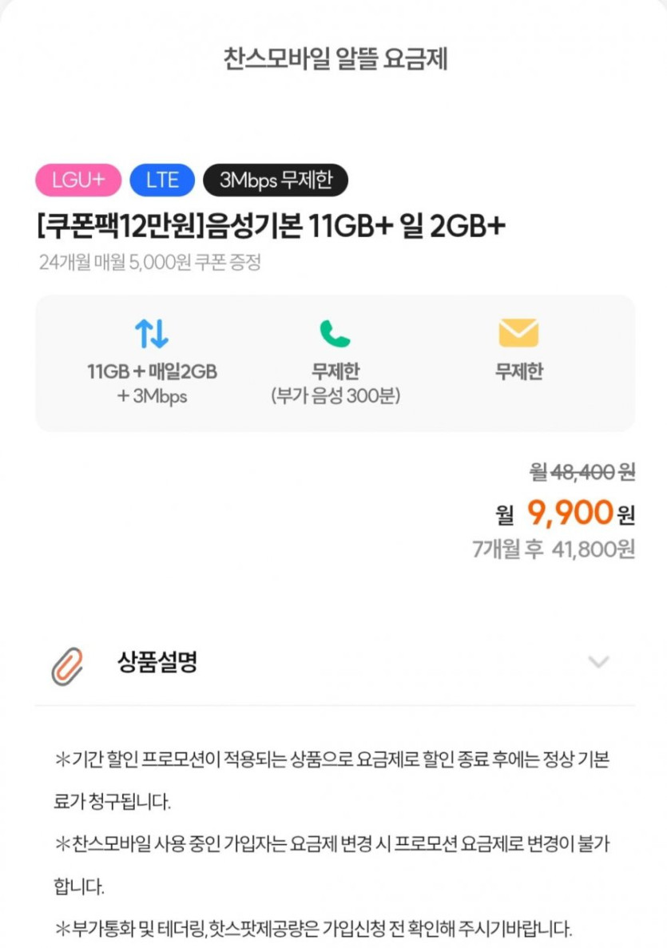Click the 무제한 (부가 음성 300분) voice label
The height and width of the screenshot is (948, 667).
coord(335,383)
